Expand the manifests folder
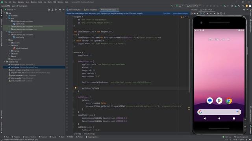This screenshot has width=252, height=141. [x=7, y=16]
